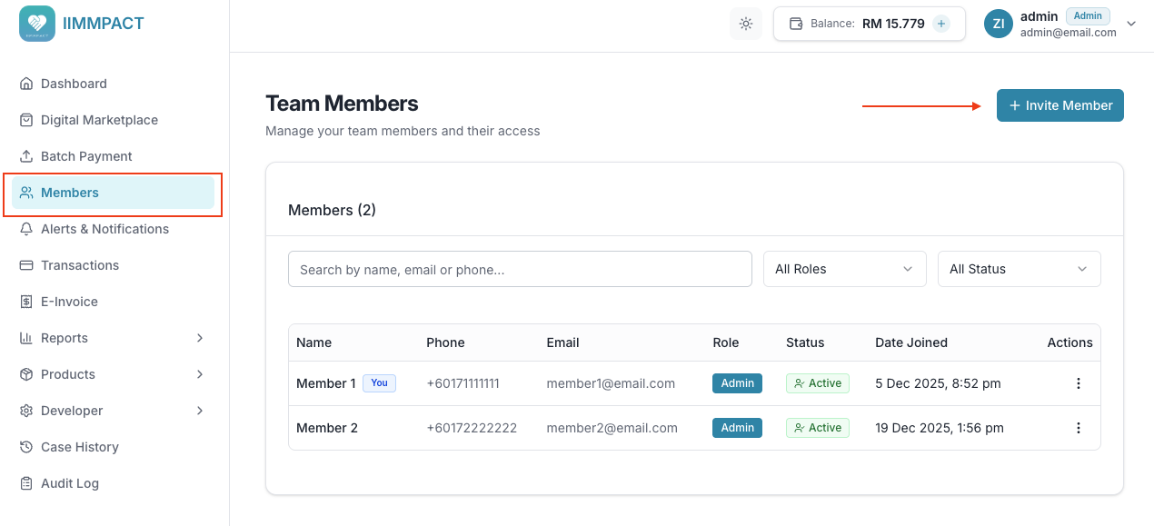This screenshot has height=526, width=1154.
Task: Open actions menu for Member 1
Action: [x=1079, y=383]
